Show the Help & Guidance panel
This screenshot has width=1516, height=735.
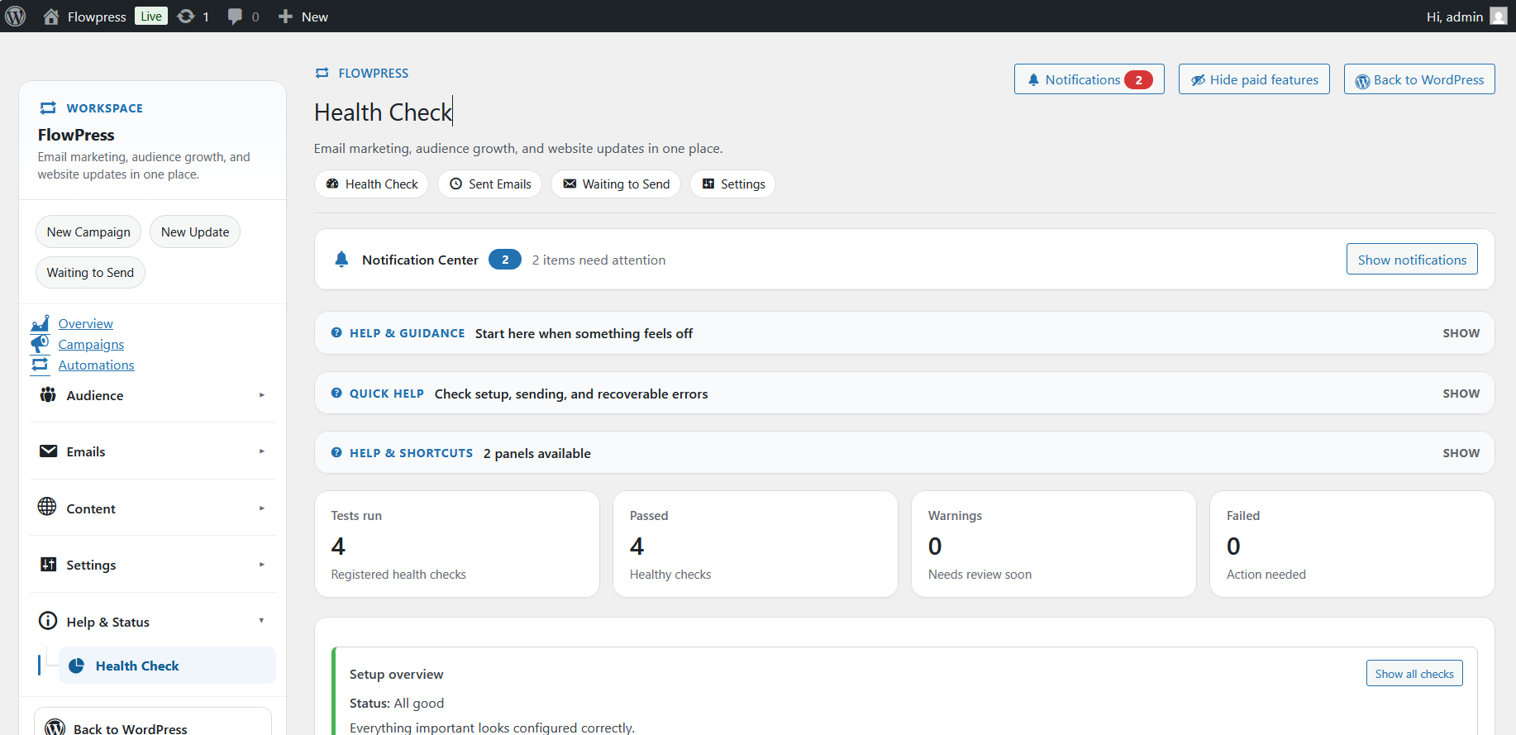click(x=1461, y=333)
